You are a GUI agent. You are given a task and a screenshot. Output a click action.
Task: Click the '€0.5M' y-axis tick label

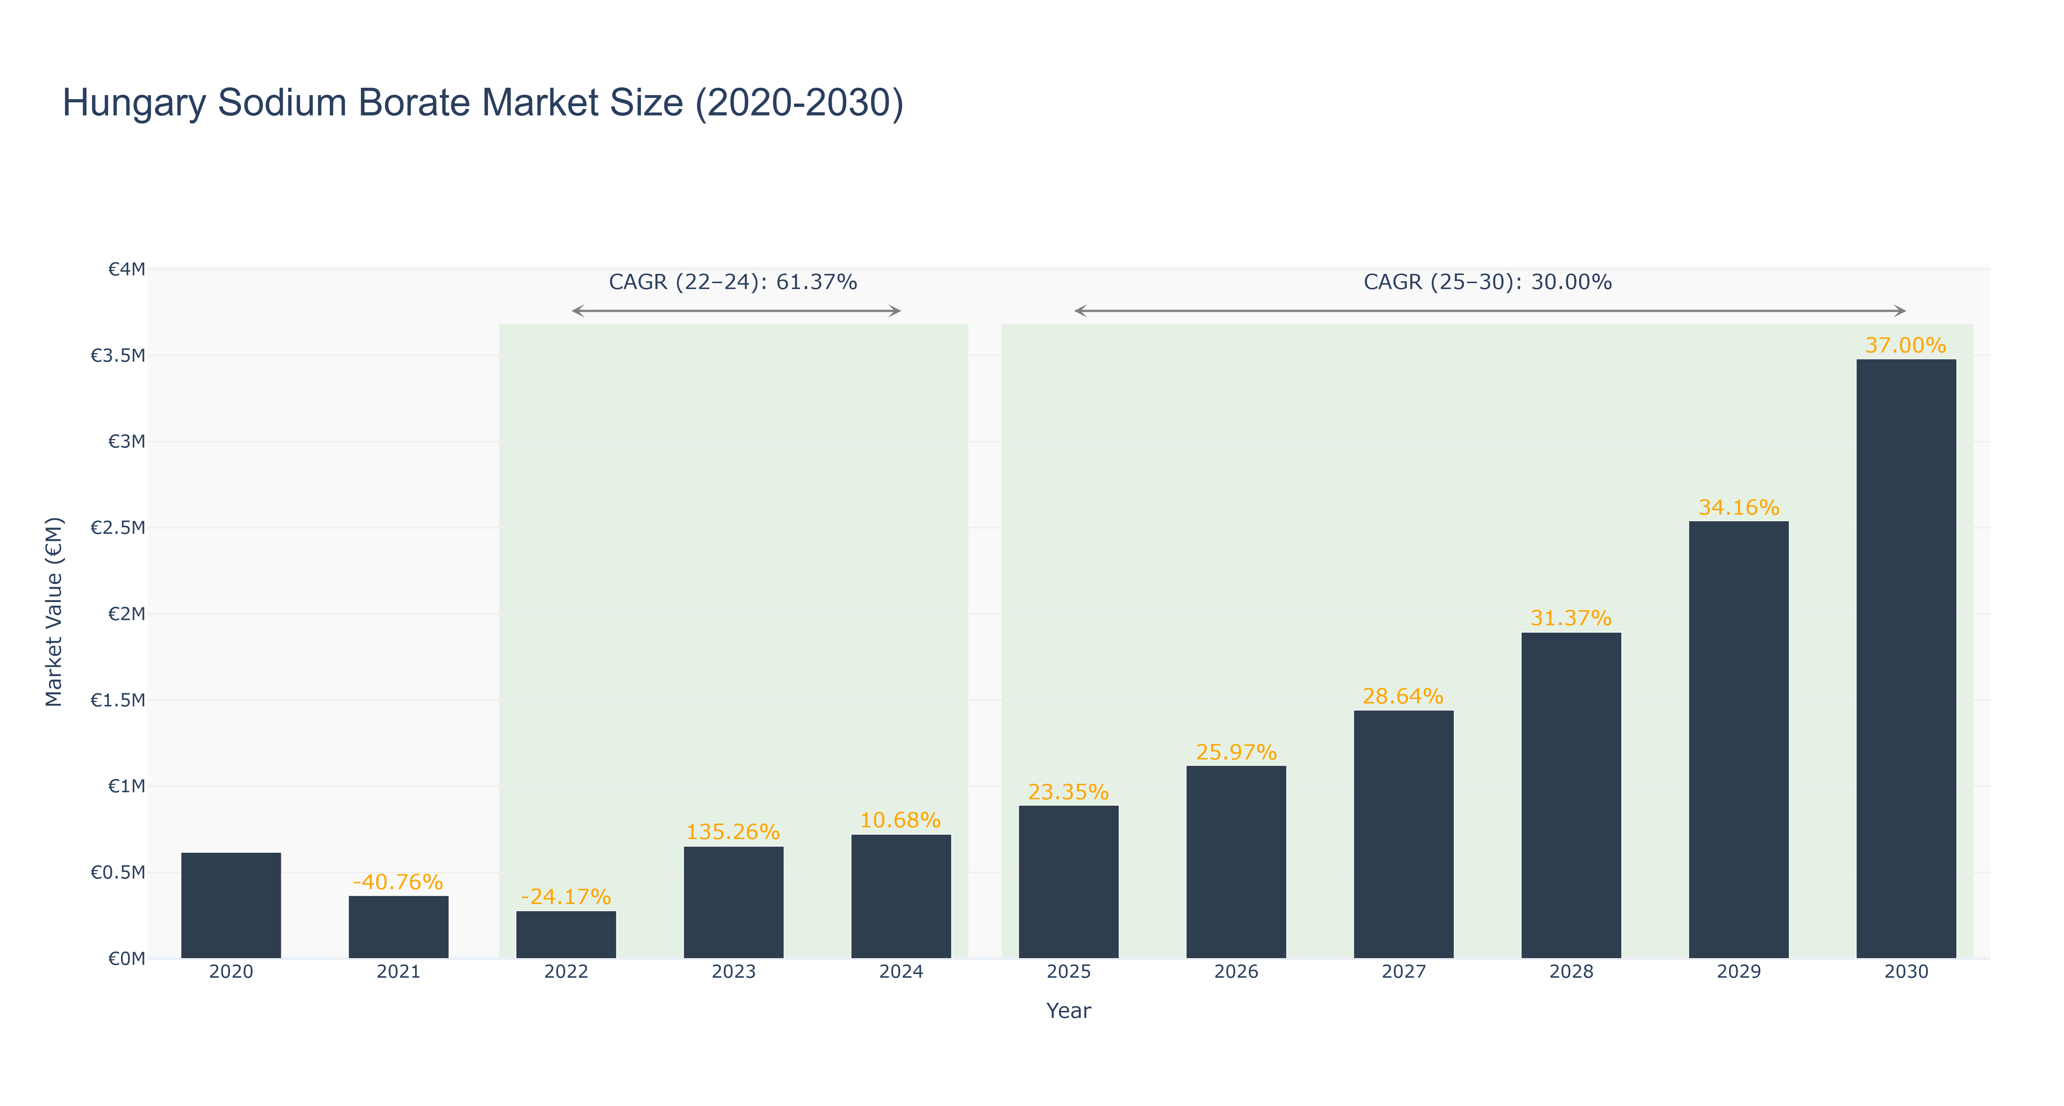(118, 872)
